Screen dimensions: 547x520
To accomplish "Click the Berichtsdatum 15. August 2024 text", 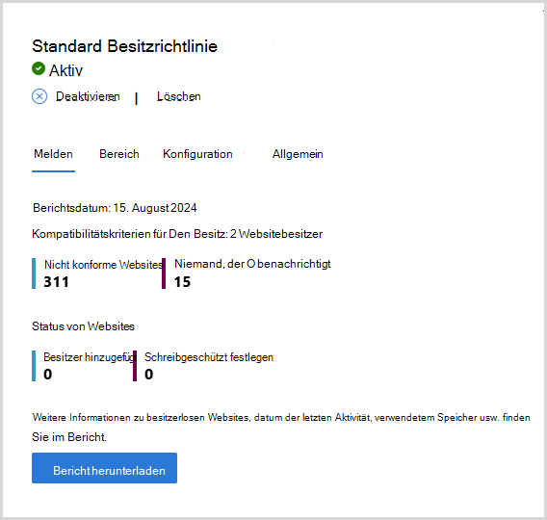I will 115,208.
